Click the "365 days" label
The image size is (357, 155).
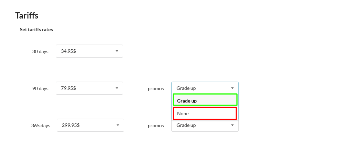[41, 126]
